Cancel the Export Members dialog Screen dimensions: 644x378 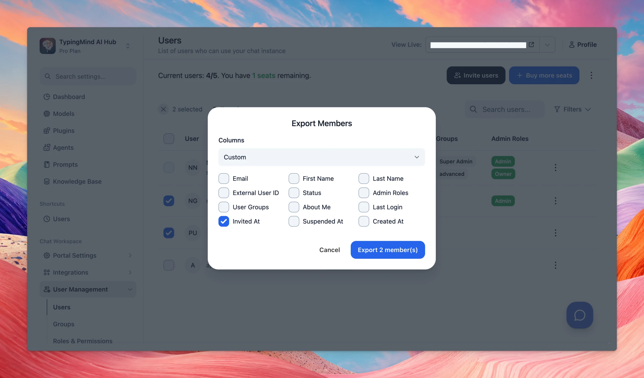click(330, 250)
